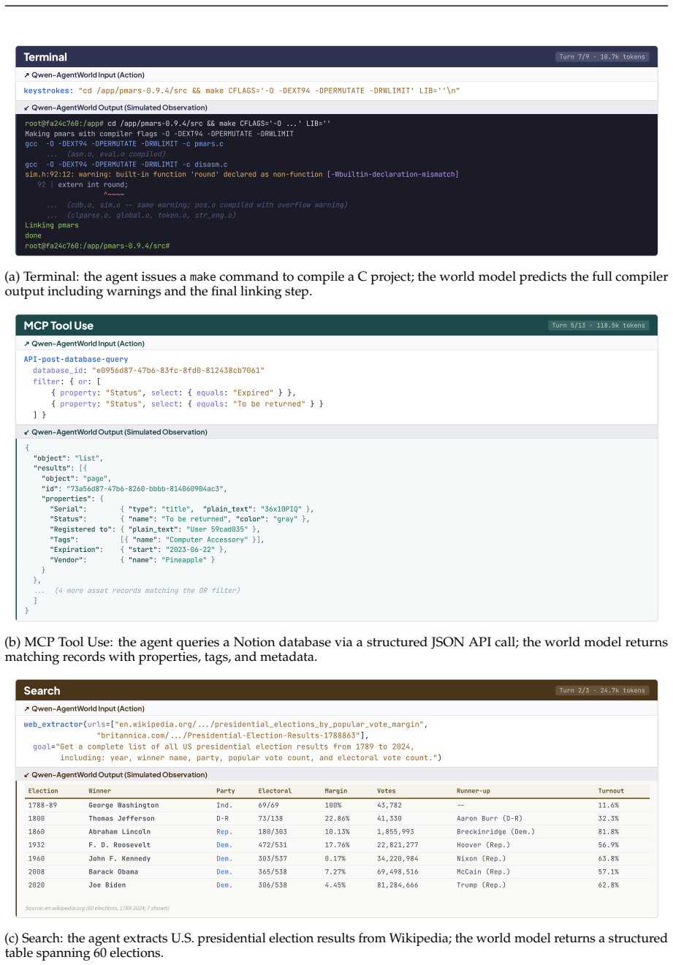
Task: Select the Turn 2/3 tokens badge
Action: [601, 690]
